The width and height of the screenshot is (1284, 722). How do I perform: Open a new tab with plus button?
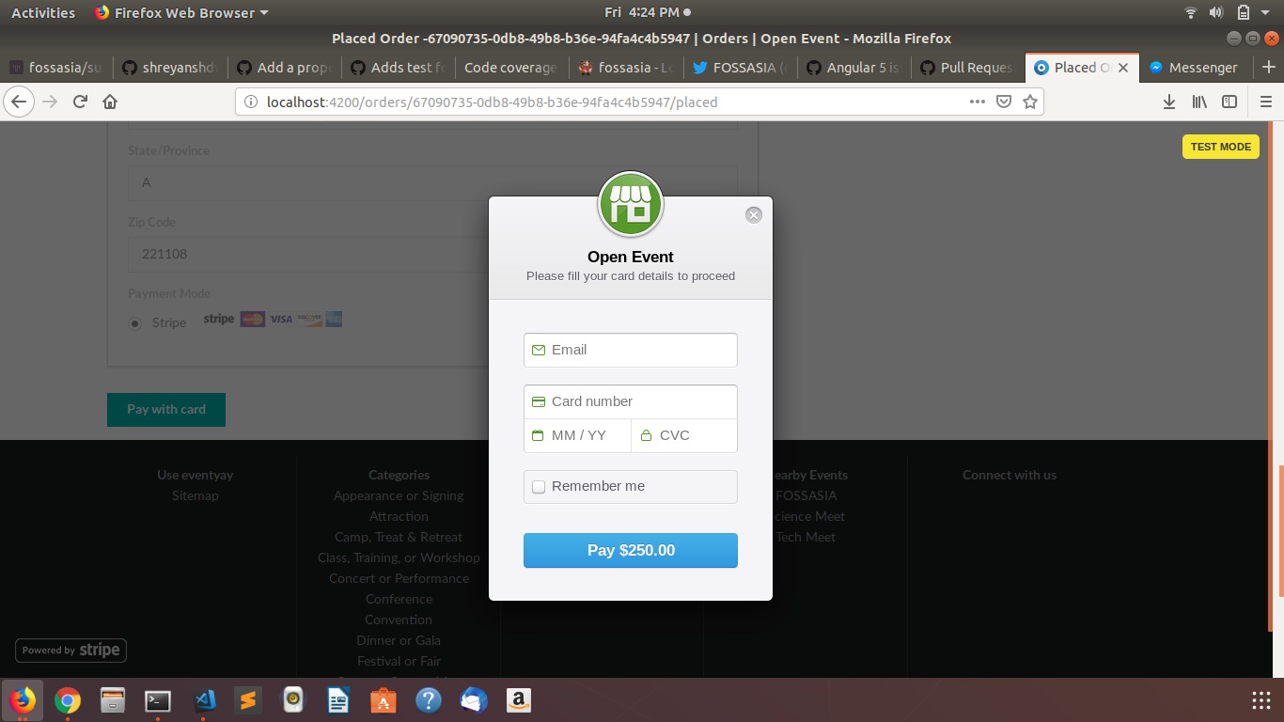(x=1269, y=68)
